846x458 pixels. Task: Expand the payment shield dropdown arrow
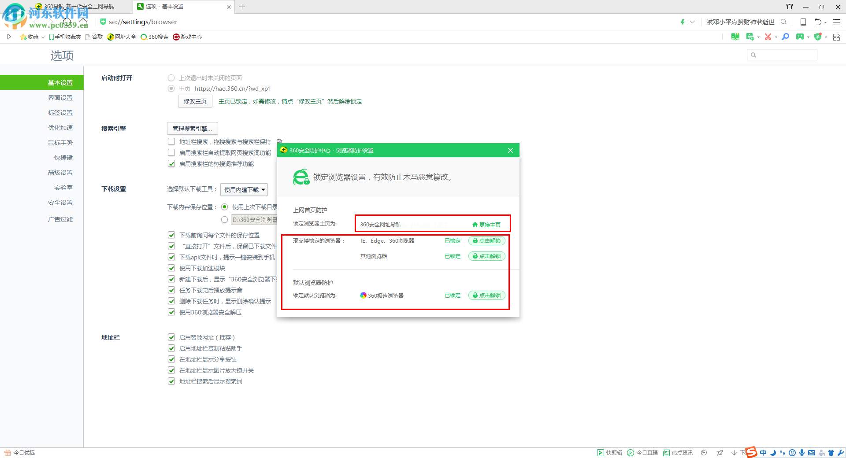[826, 37]
